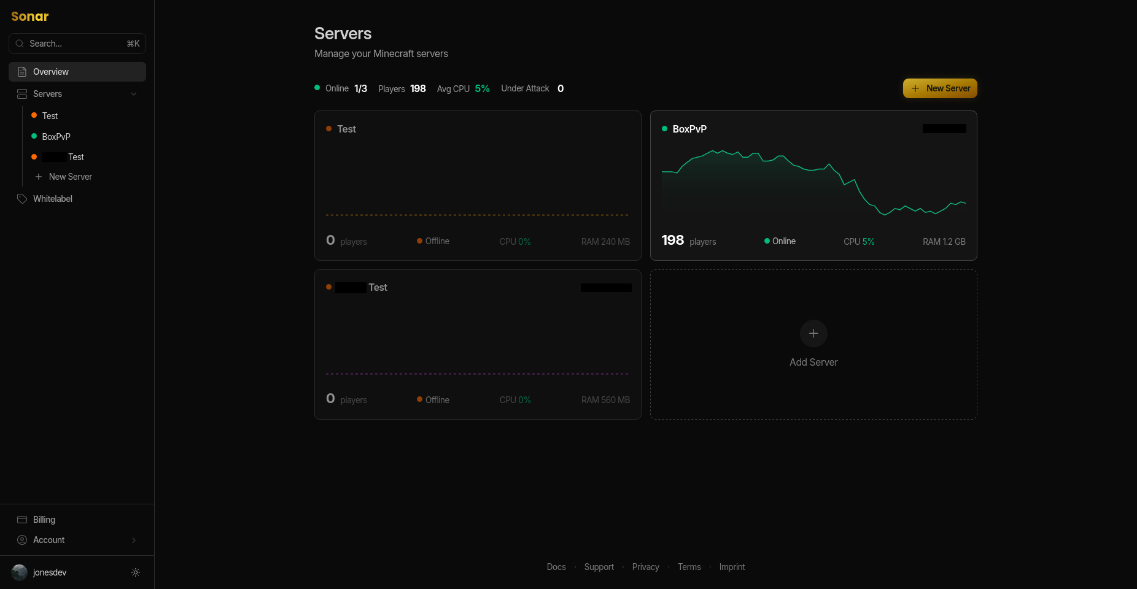Click the Players 198 statistic
This screenshot has width=1137, height=589.
[402, 88]
